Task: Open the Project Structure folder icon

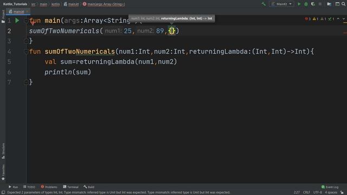Action: [x=329, y=4]
